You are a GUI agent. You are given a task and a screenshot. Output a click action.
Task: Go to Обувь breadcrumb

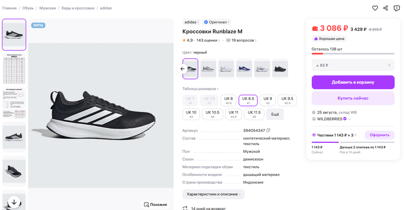coord(28,8)
